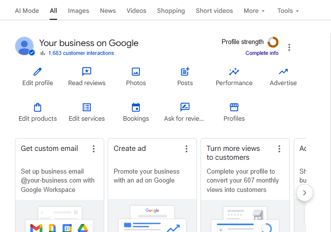Click Set up business email description text
The width and height of the screenshot is (331, 232).
point(58,181)
